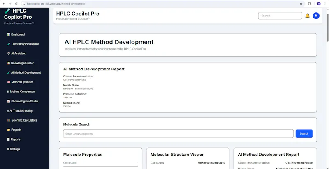329x169 pixels.
Task: Click the Method Optimizer brain icon
Action: pyautogui.click(x=9, y=82)
